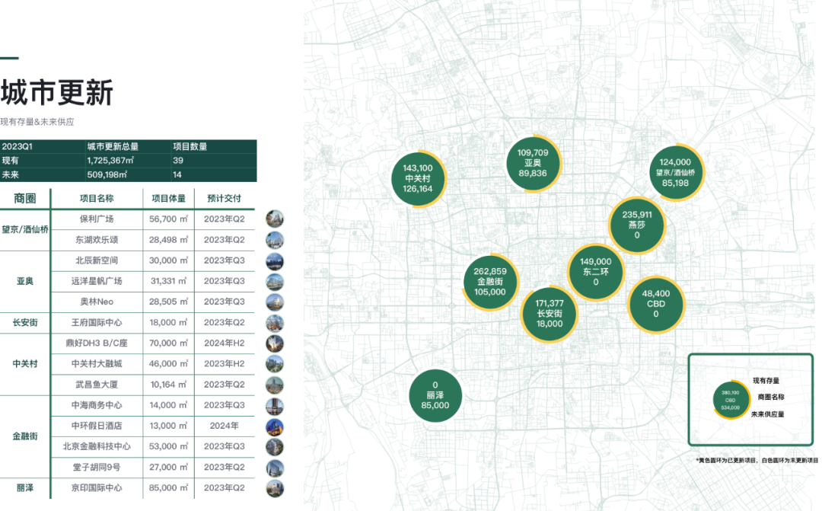
Task: Select the 燕莎 district marker
Action: (637, 225)
